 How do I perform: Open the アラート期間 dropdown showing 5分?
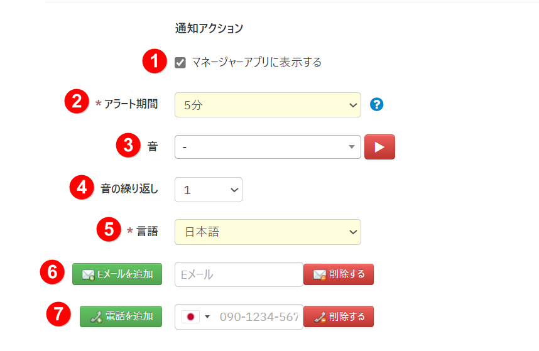tap(268, 105)
